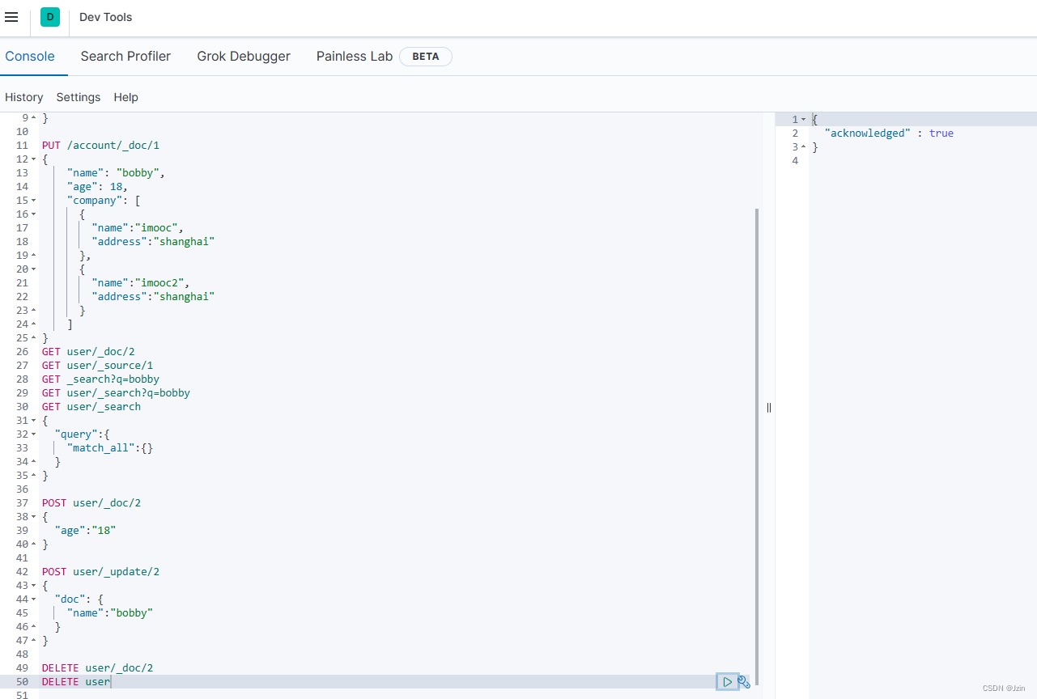Open the Help panel
The image size is (1037, 699).
tap(125, 97)
